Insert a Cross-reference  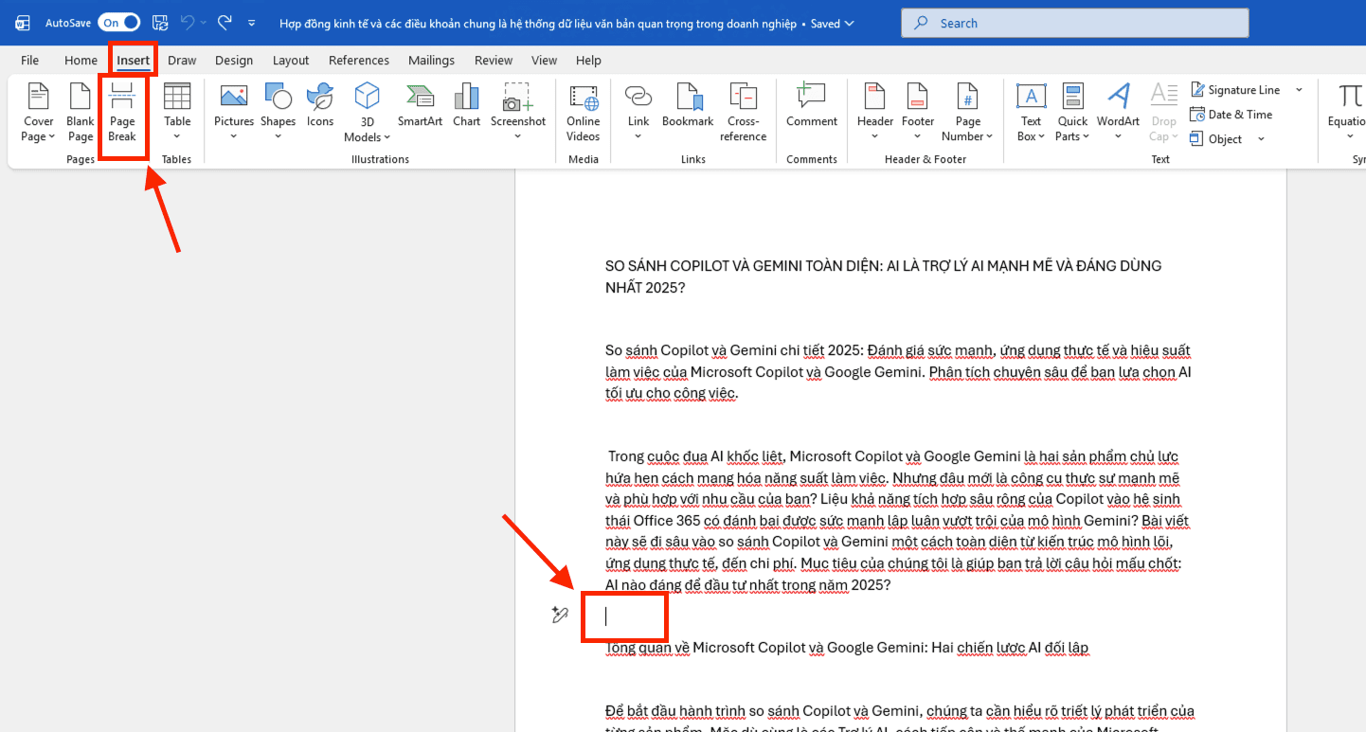[743, 112]
